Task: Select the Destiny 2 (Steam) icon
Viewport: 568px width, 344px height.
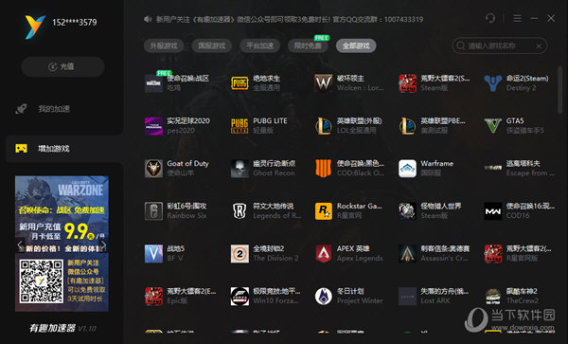Action: 493,83
